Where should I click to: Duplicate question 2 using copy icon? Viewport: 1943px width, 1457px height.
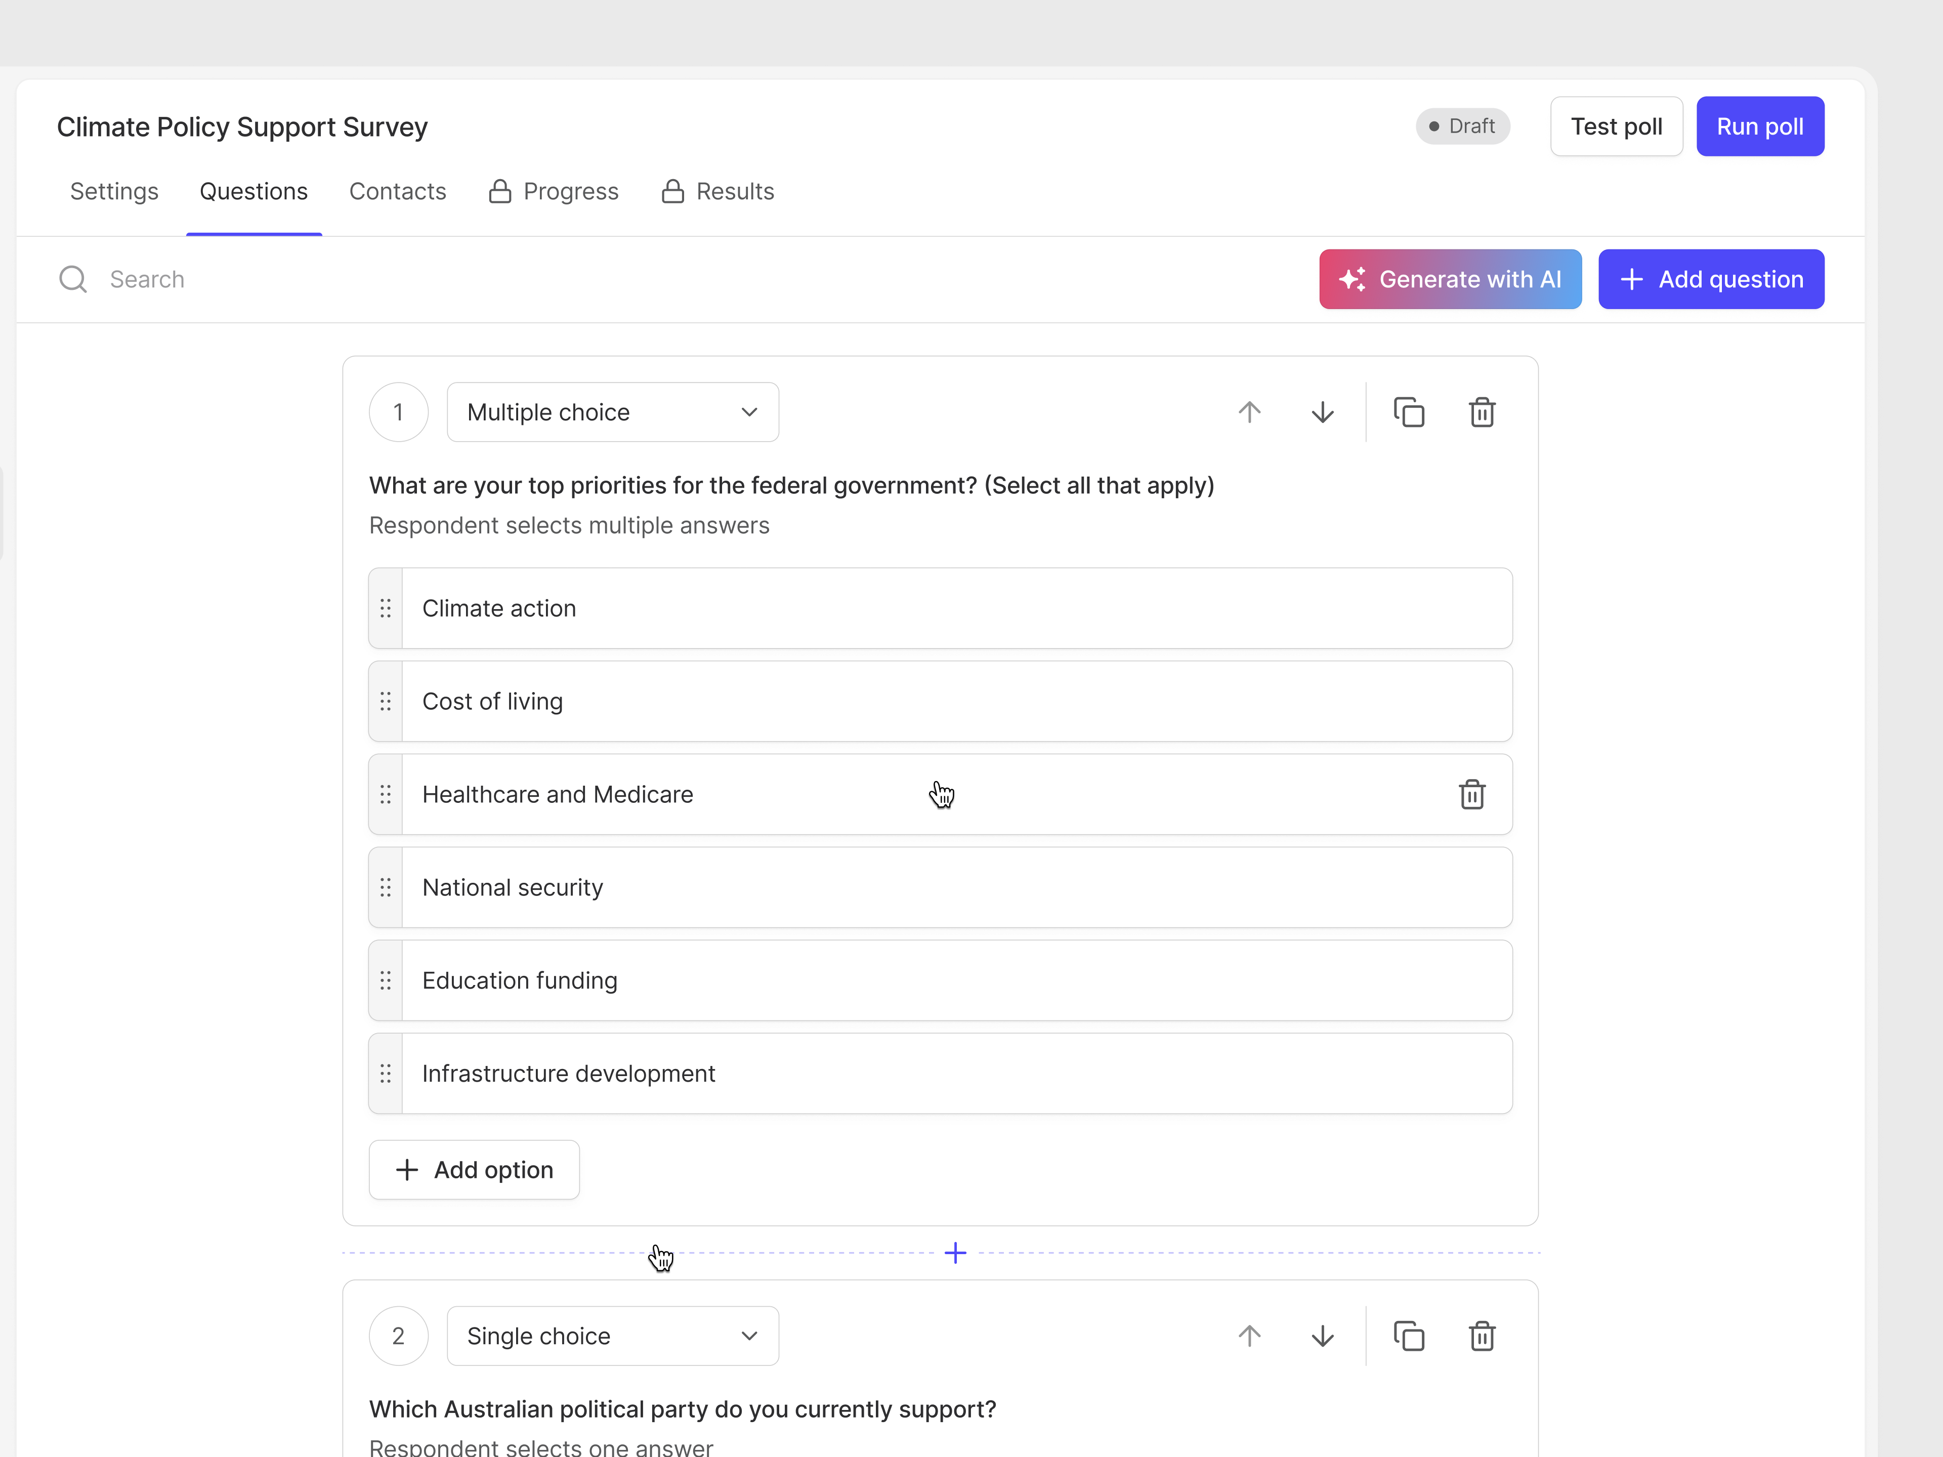coord(1409,1336)
